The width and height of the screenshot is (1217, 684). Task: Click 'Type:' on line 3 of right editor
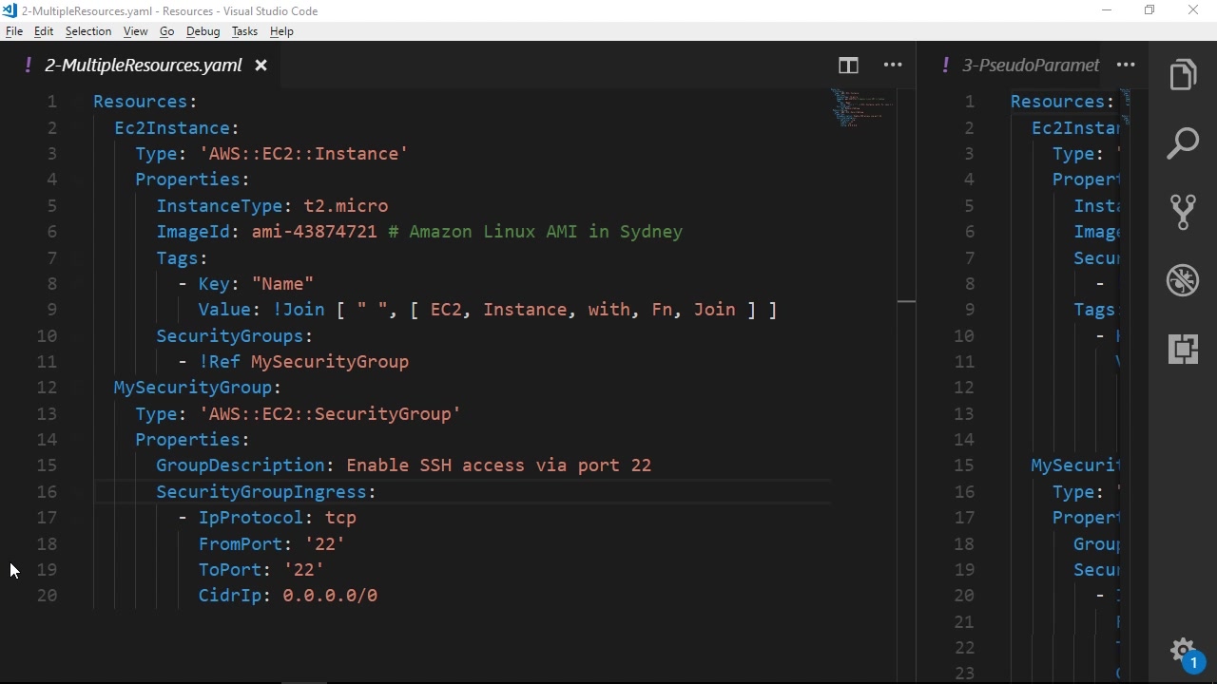click(1078, 154)
